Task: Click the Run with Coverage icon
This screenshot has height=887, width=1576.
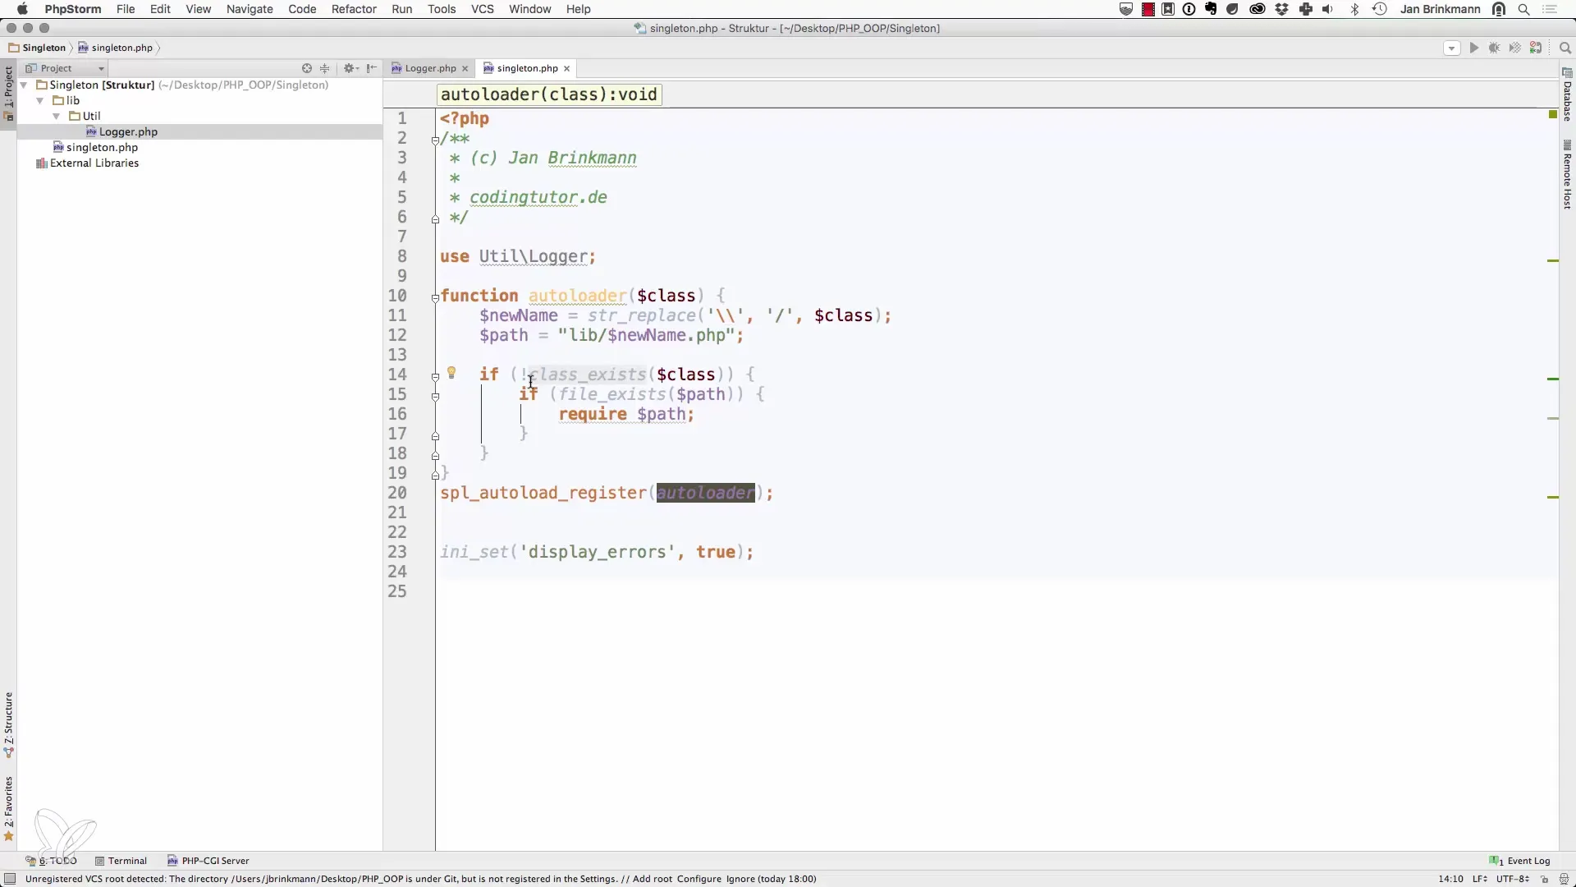Action: 1514,48
